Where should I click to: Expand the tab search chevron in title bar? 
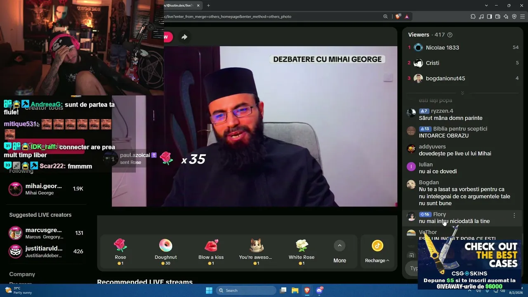click(x=486, y=5)
